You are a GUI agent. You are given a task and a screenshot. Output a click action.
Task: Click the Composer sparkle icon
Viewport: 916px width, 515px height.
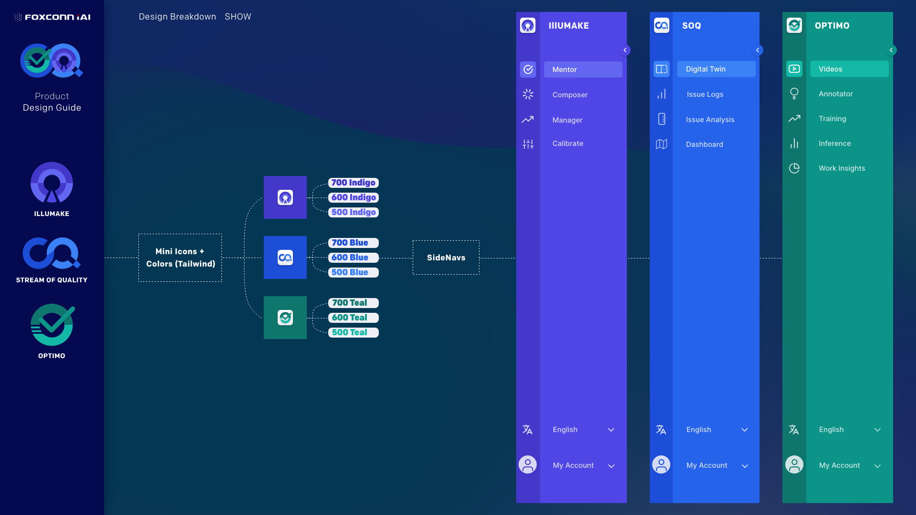coord(528,94)
